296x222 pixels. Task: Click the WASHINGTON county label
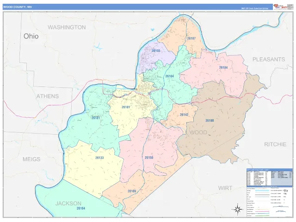[x=67, y=27]
